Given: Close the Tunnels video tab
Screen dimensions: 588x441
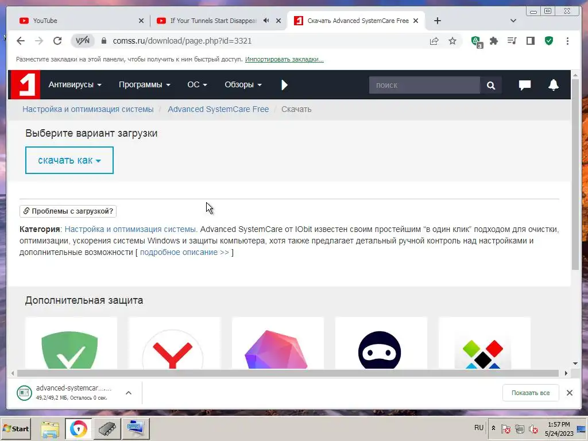Looking at the screenshot, I should pos(278,21).
